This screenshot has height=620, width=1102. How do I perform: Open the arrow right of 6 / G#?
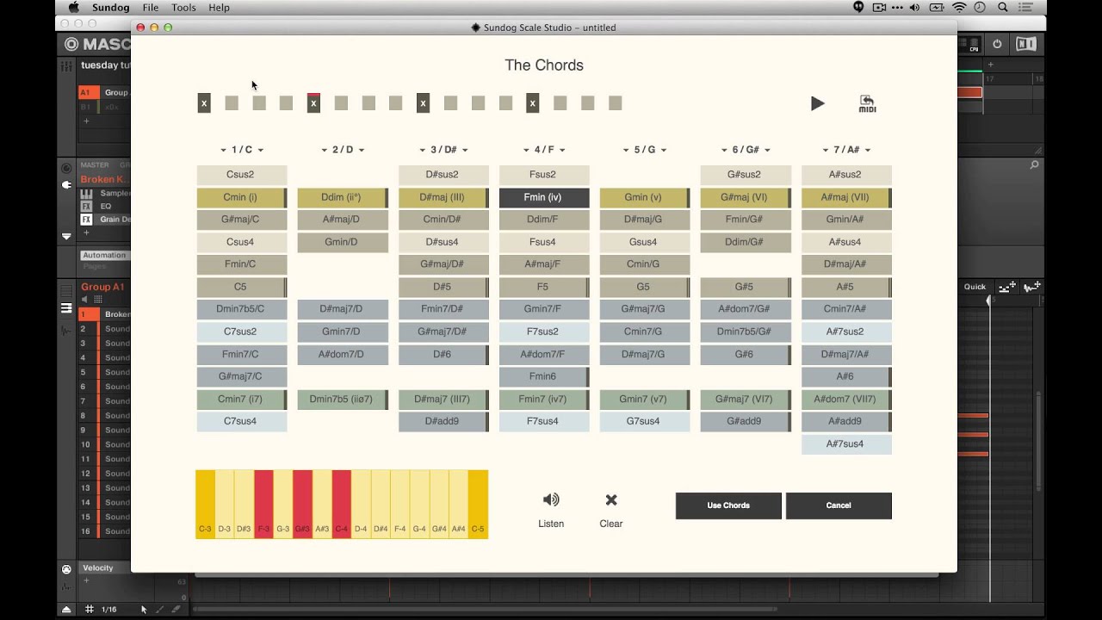767,150
